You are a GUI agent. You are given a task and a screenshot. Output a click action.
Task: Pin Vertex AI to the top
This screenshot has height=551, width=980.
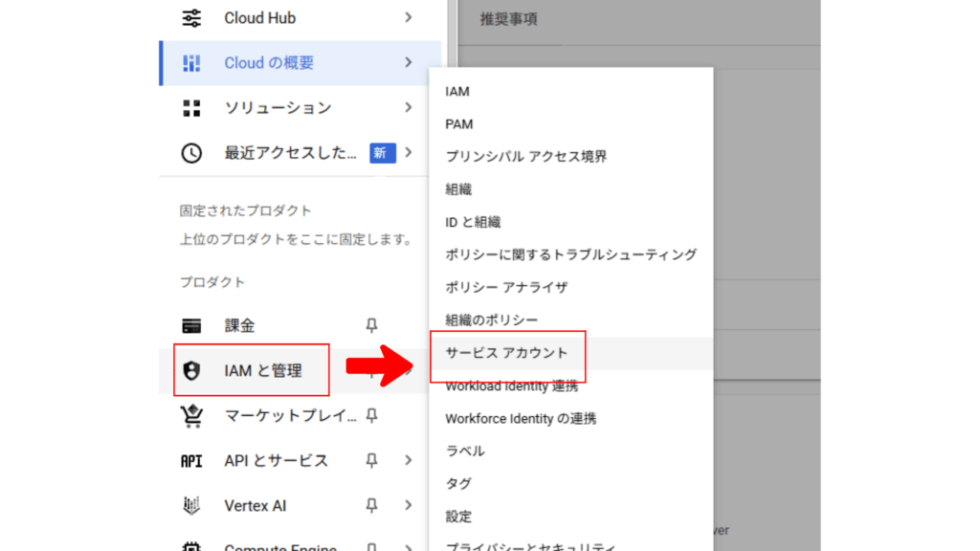click(371, 505)
